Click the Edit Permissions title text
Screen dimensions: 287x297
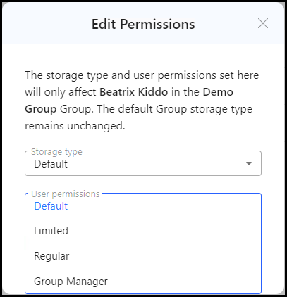pyautogui.click(x=143, y=24)
